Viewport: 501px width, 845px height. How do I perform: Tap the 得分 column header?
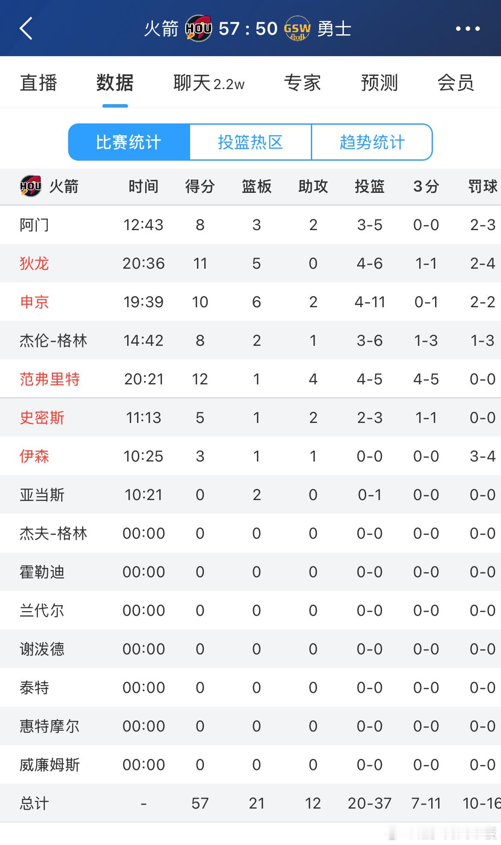pos(200,186)
